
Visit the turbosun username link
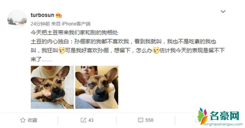(x=42, y=15)
